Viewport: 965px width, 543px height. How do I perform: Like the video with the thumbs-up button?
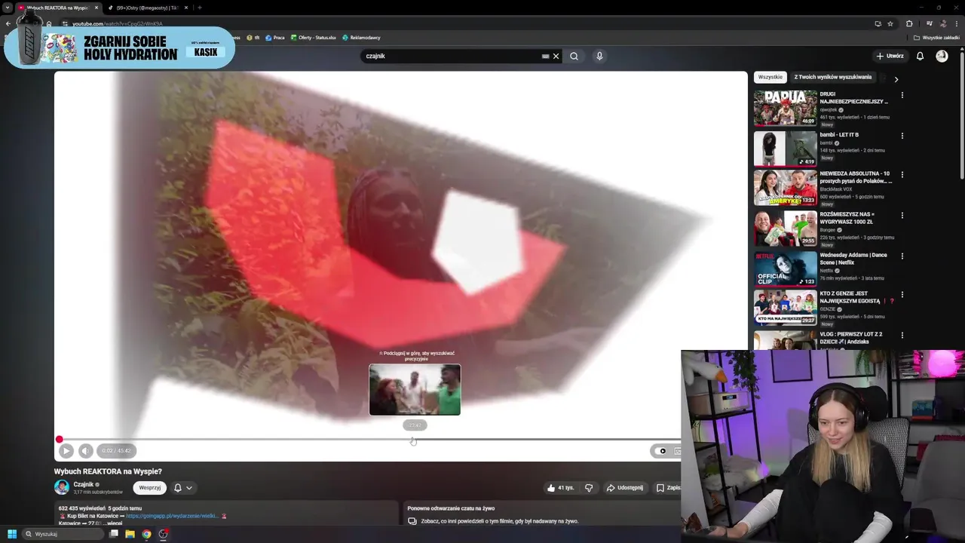coord(560,488)
